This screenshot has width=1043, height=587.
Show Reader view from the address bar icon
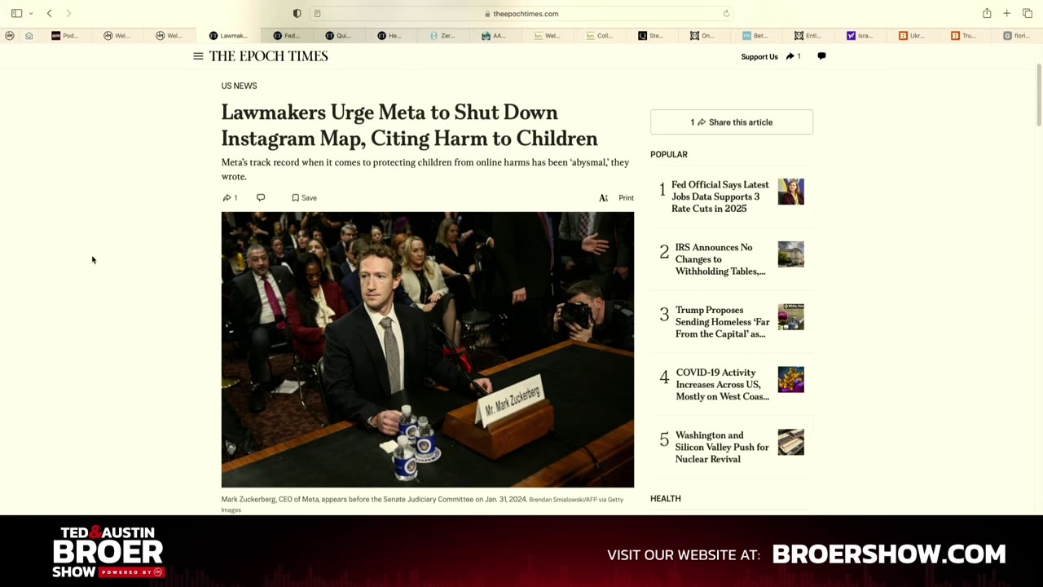click(317, 13)
